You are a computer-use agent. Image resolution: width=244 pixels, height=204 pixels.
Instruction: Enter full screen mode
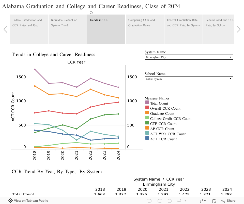(214, 201)
